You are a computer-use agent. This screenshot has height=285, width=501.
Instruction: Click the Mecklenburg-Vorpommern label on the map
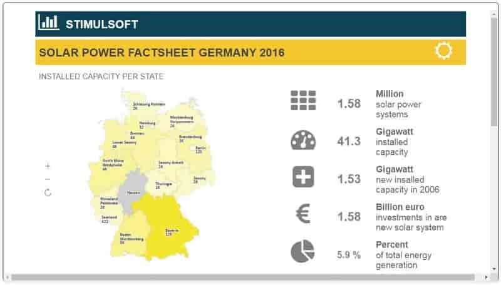[182, 122]
